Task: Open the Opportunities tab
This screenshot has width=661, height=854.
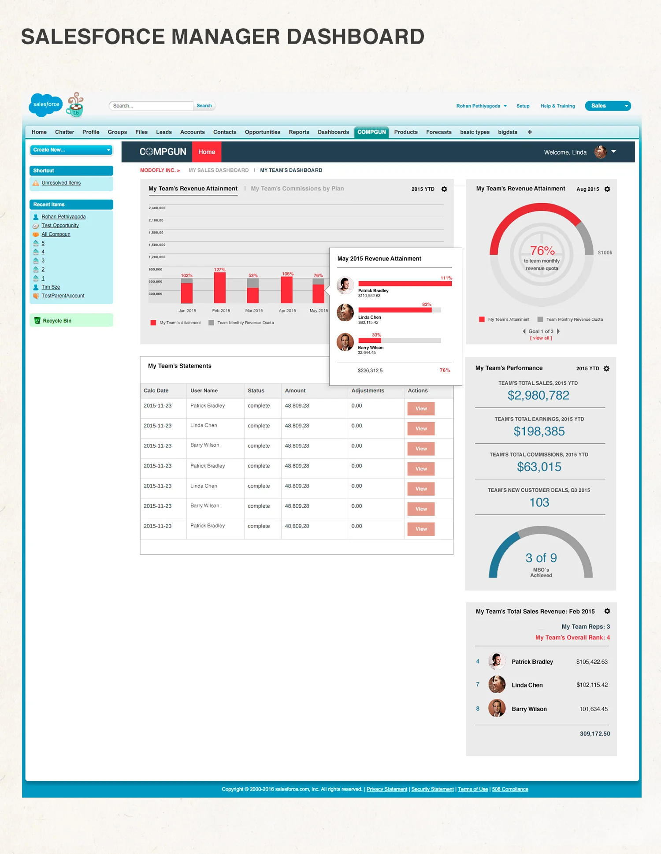Action: (x=263, y=132)
